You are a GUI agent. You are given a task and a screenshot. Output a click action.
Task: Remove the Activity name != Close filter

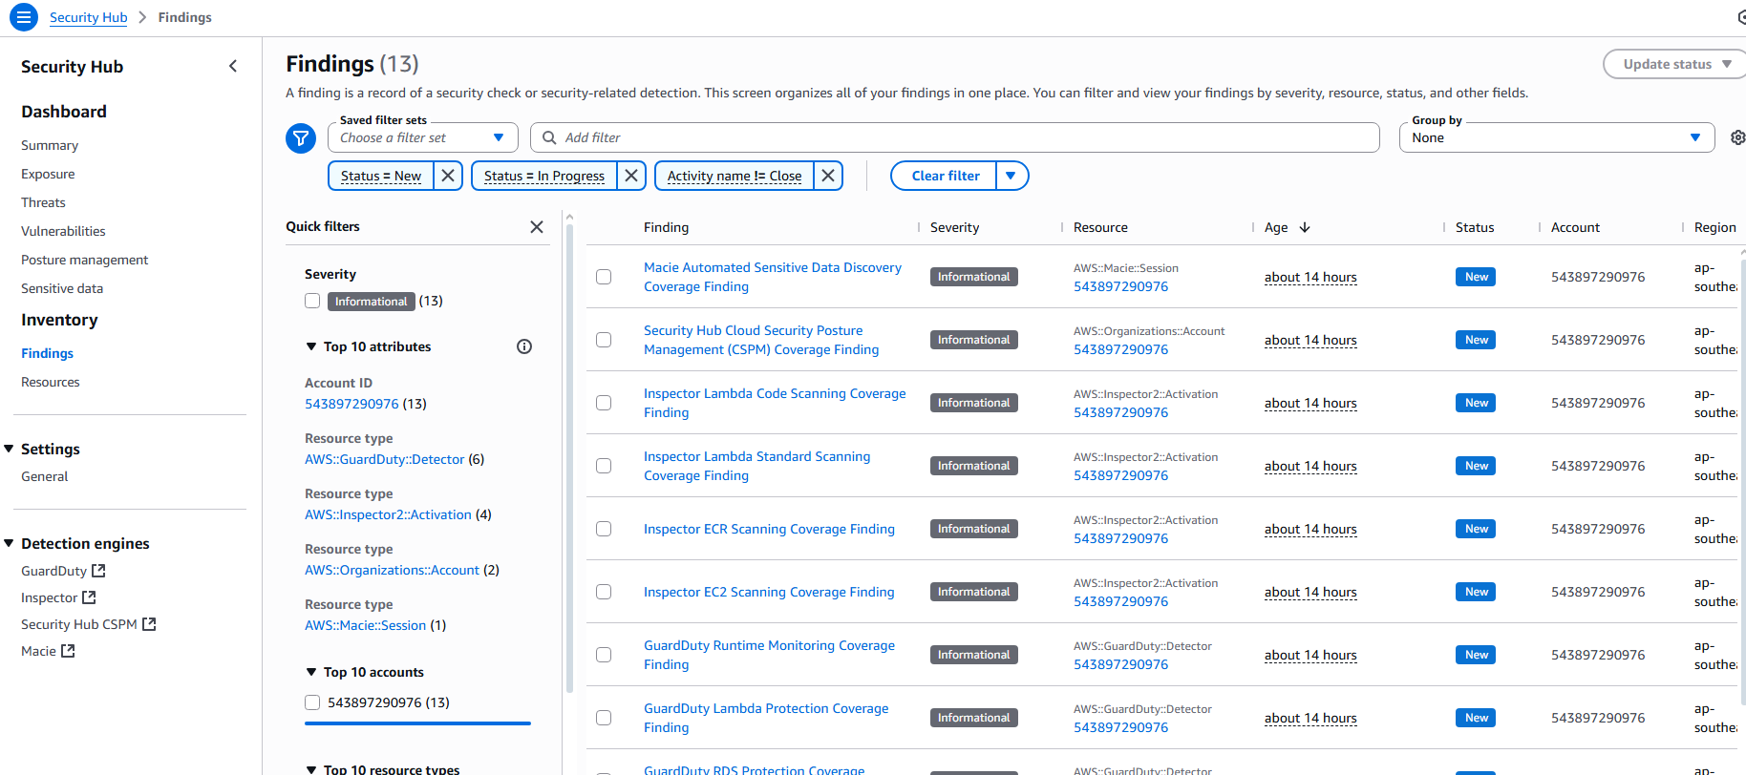click(x=828, y=176)
